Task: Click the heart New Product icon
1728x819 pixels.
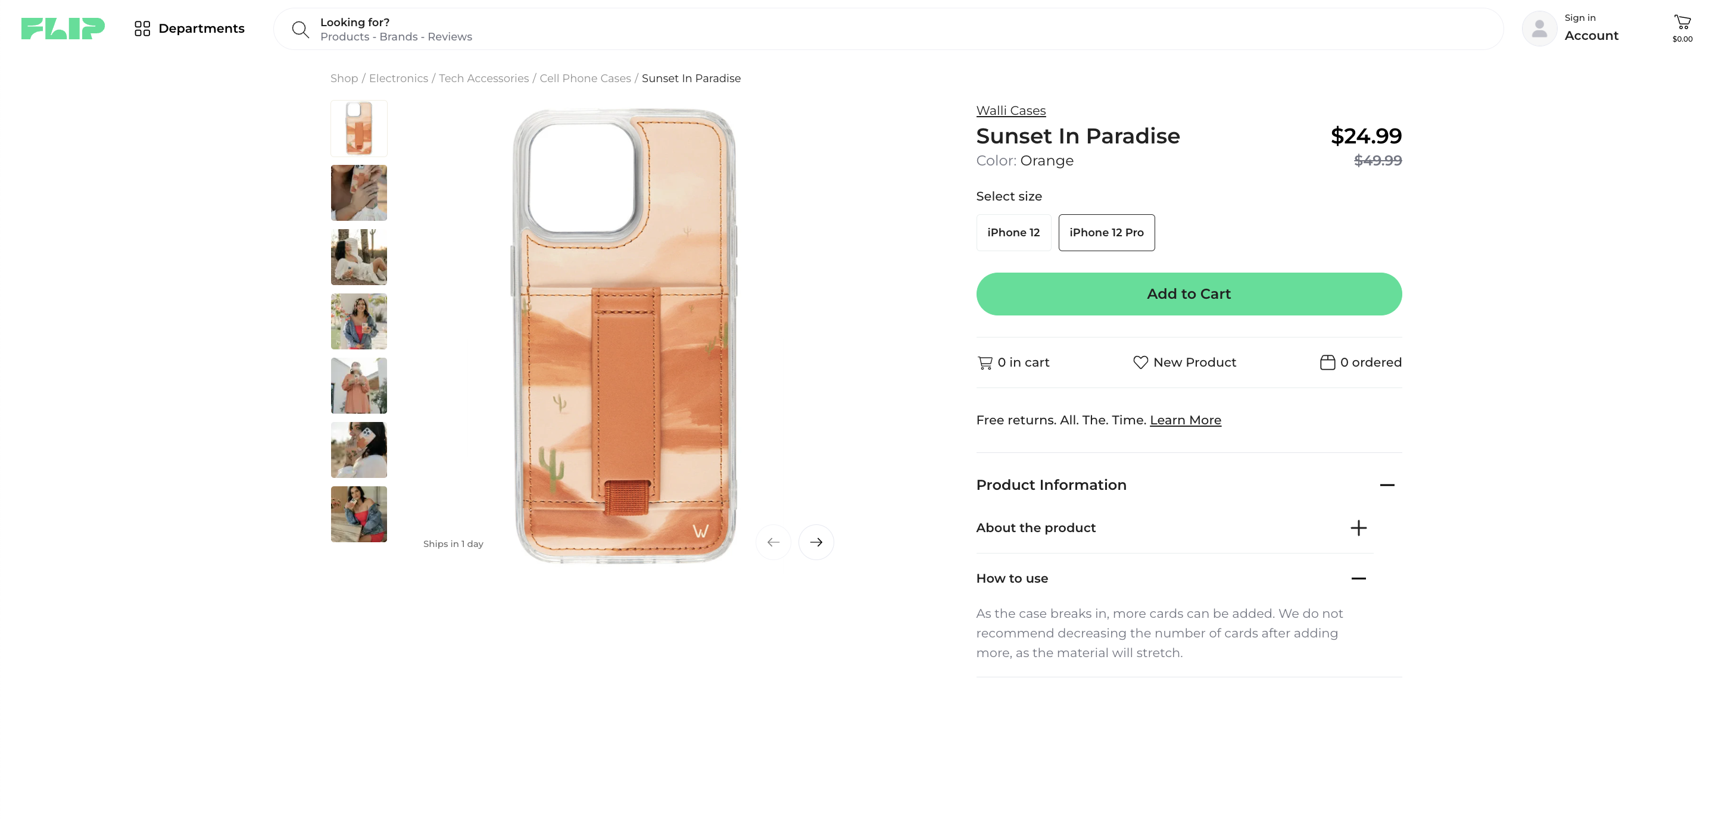Action: [x=1140, y=362]
